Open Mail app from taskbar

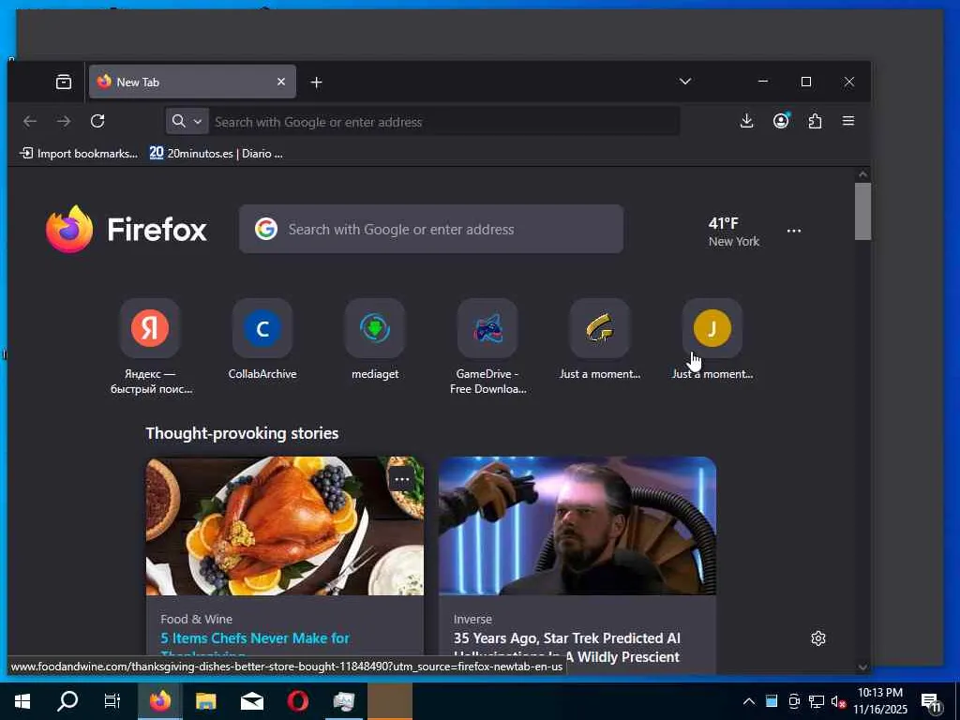(x=251, y=701)
